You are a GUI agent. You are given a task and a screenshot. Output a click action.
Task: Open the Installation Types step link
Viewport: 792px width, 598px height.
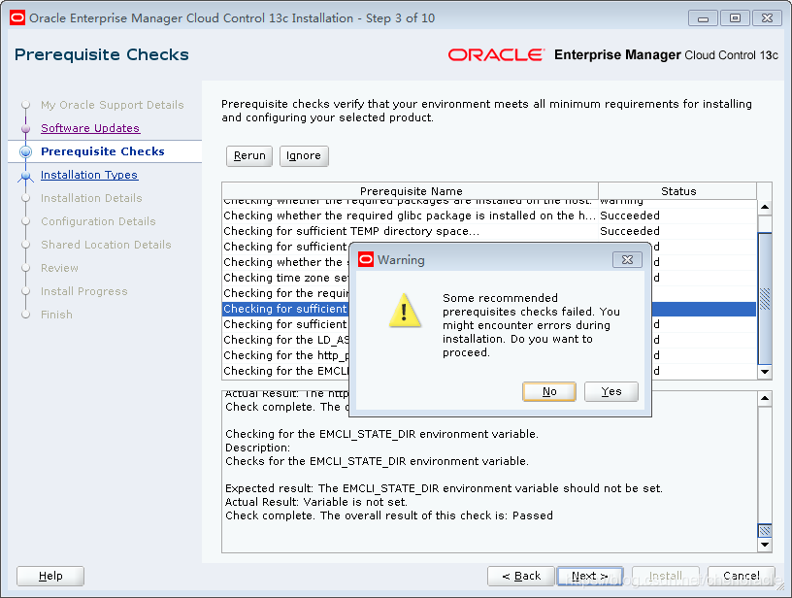pyautogui.click(x=89, y=175)
